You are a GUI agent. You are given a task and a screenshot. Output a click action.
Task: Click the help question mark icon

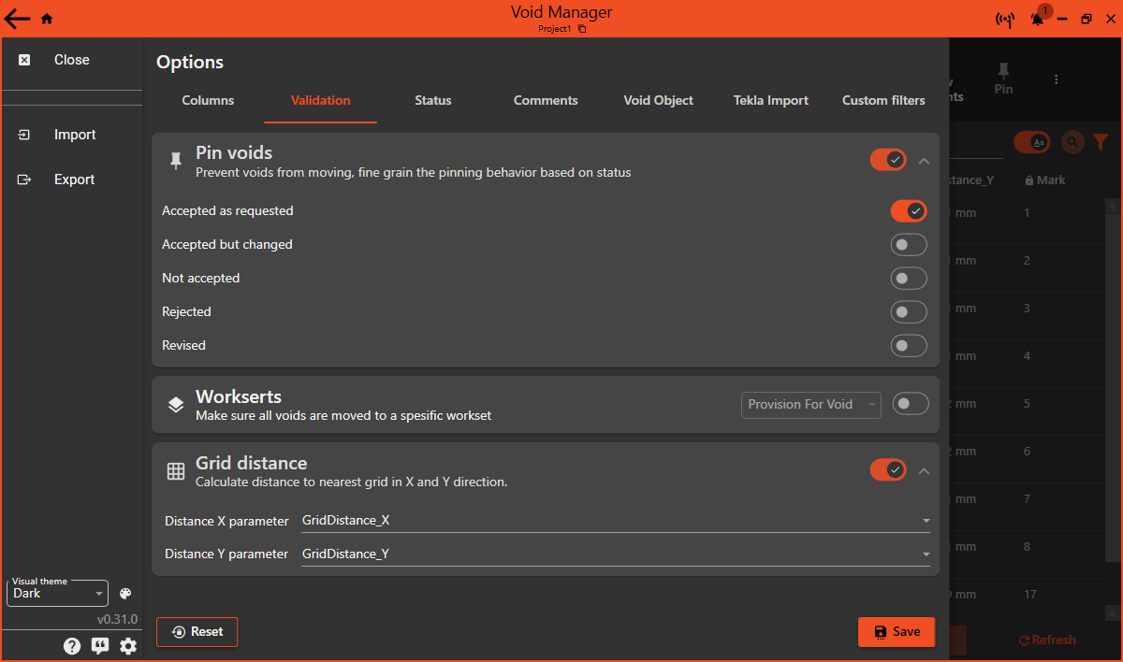click(72, 645)
